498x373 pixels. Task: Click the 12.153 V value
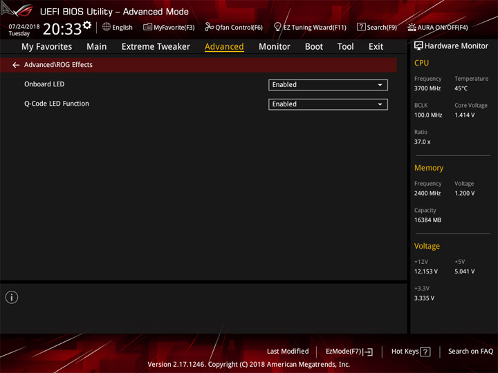[x=426, y=271]
